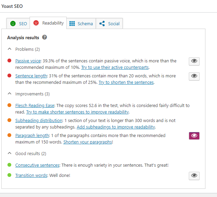Viewport: 217px width, 197px height.
Task: Turn off paragraph length highlight eye button
Action: (x=194, y=136)
